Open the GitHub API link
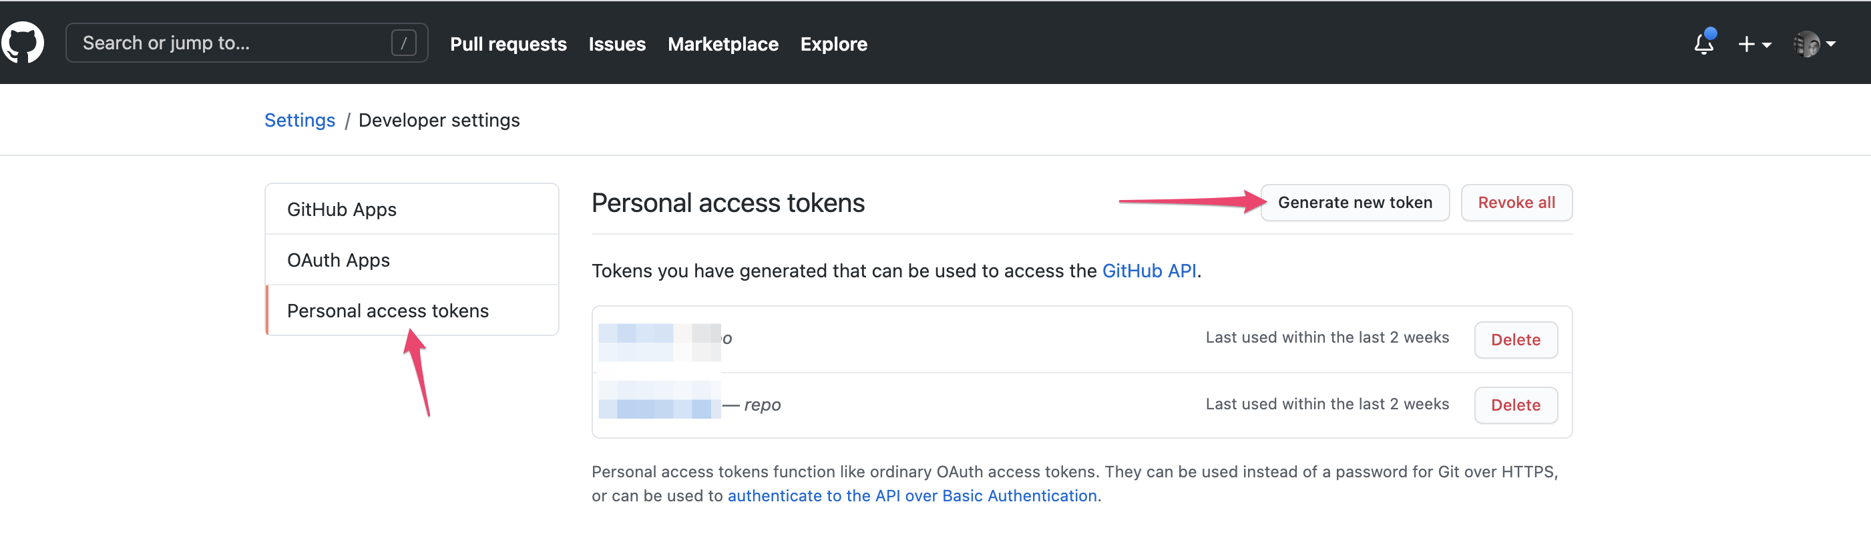This screenshot has width=1871, height=552. coord(1149,271)
